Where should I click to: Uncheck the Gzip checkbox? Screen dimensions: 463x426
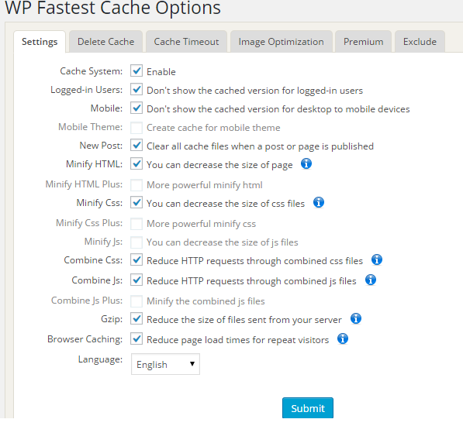(x=136, y=318)
